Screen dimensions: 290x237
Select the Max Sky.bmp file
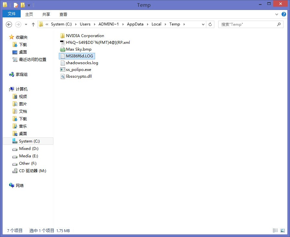(79, 49)
